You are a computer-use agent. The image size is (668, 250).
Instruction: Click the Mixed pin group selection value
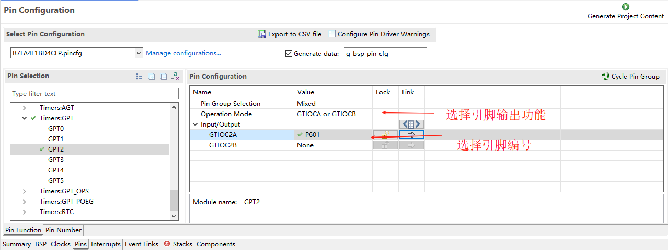(x=333, y=103)
